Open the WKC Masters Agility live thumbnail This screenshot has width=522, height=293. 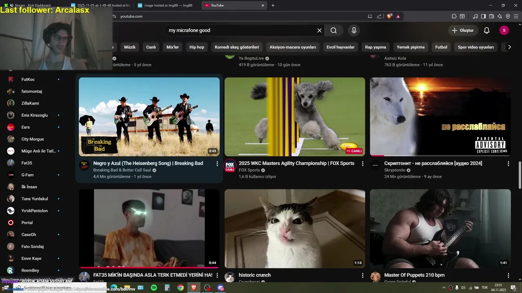click(295, 117)
